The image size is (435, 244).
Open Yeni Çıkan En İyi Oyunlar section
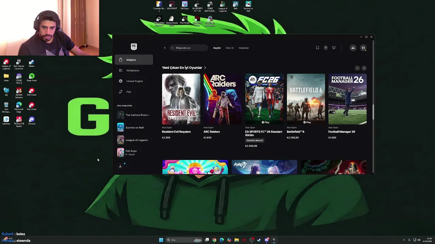click(x=184, y=68)
